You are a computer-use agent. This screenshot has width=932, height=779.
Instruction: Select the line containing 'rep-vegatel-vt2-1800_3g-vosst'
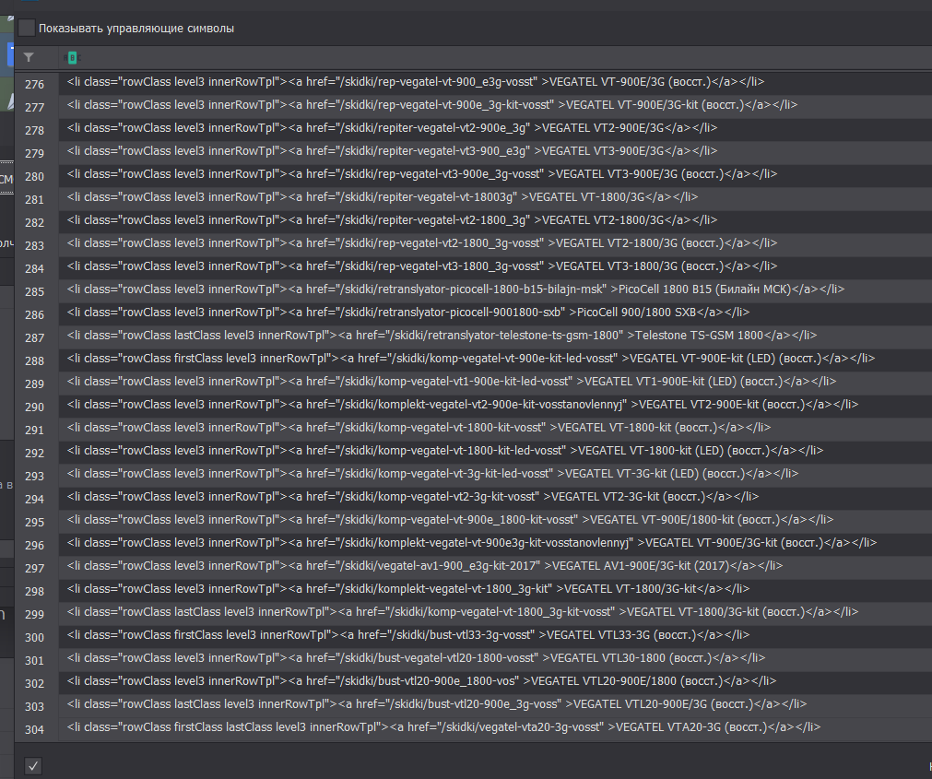click(x=495, y=243)
